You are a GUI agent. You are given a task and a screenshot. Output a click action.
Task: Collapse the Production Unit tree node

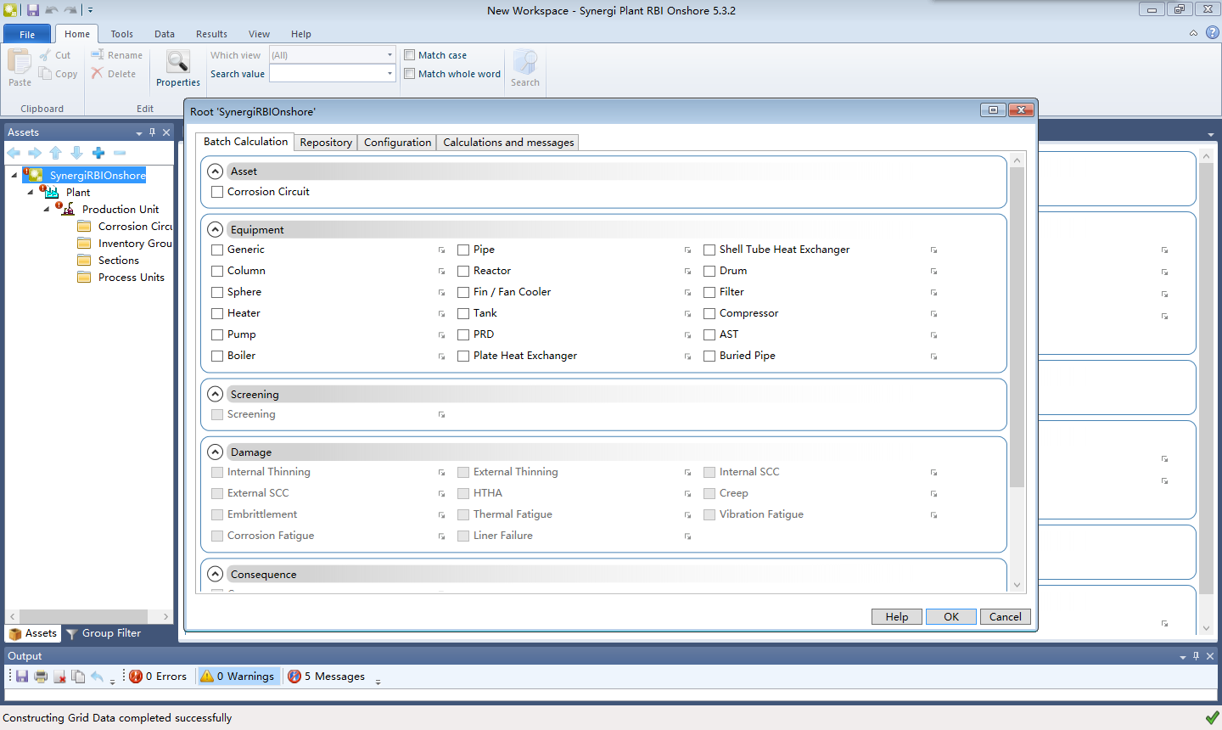[x=47, y=210]
